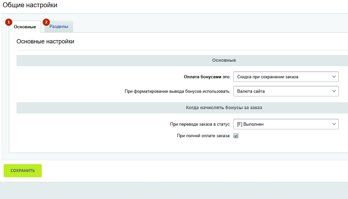Click the arrow beside 'Валюта сайта'
348x199 pixels.
(334, 91)
